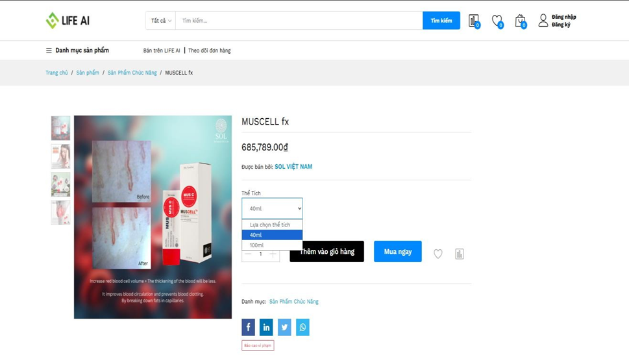This screenshot has height=355, width=629.
Task: Share product on Facebook
Action: (249, 327)
